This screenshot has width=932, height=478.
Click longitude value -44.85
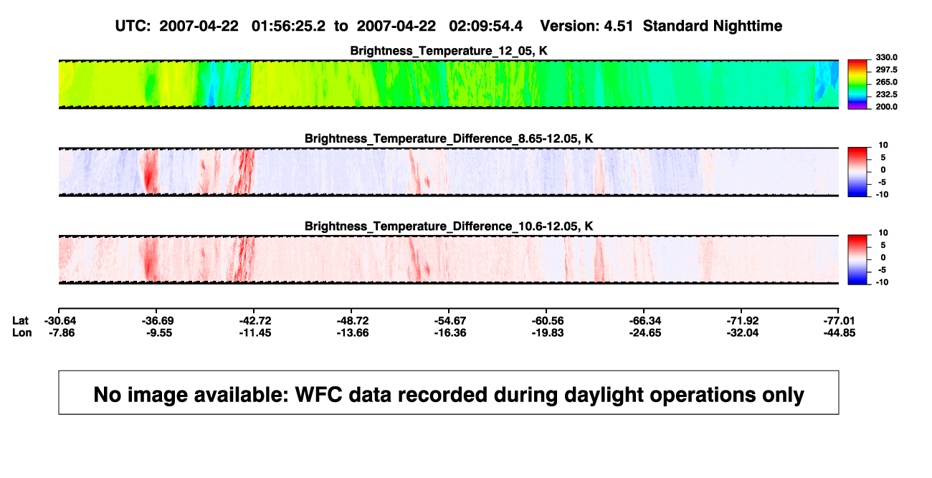point(840,333)
